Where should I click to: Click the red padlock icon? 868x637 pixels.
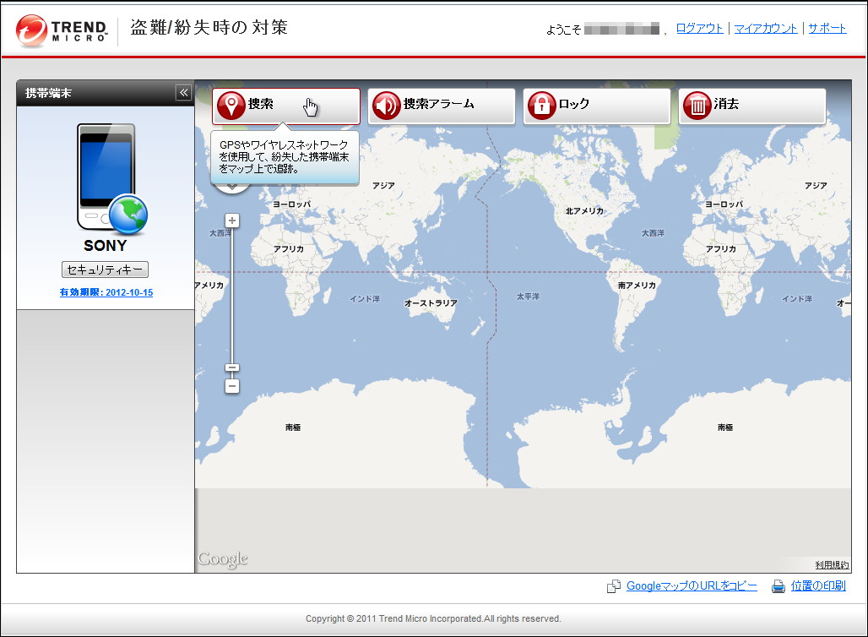[x=541, y=106]
